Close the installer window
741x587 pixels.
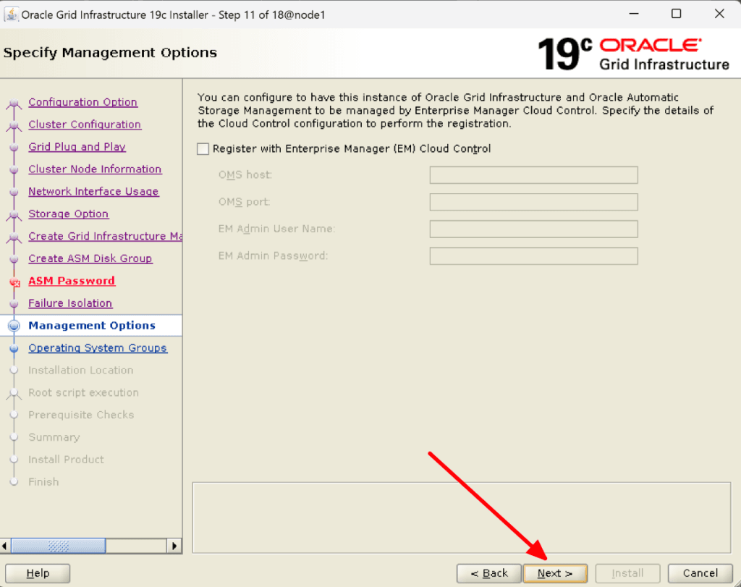pos(719,14)
